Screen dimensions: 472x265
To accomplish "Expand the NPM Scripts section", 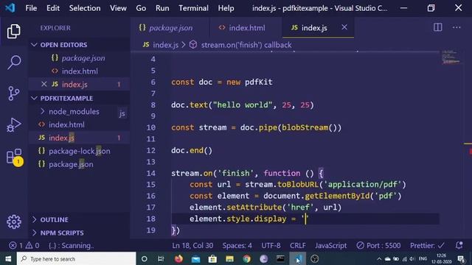I will pos(62,233).
